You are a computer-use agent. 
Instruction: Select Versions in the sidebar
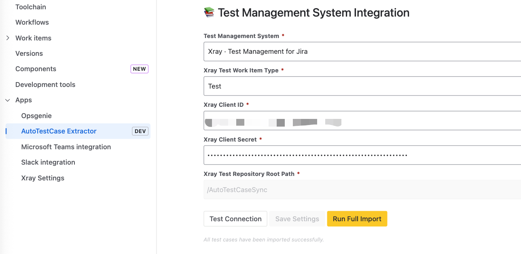coord(29,53)
